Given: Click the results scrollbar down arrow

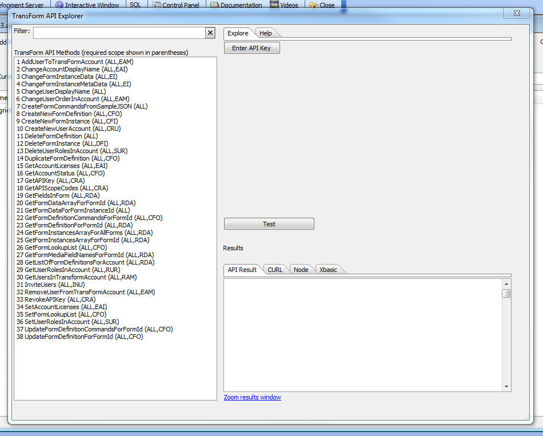Looking at the screenshot, I should point(506,387).
